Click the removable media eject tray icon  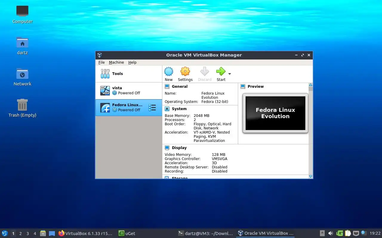322,233
